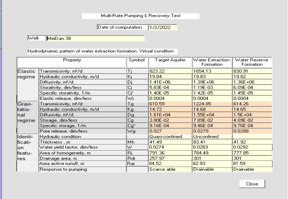Select area of homogeneity value 791.36
Image resolution: width=288 pixels, height=199 pixels.
[x=170, y=153]
